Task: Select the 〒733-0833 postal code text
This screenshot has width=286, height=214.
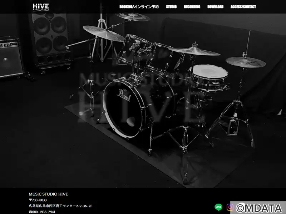Action: click(38, 200)
